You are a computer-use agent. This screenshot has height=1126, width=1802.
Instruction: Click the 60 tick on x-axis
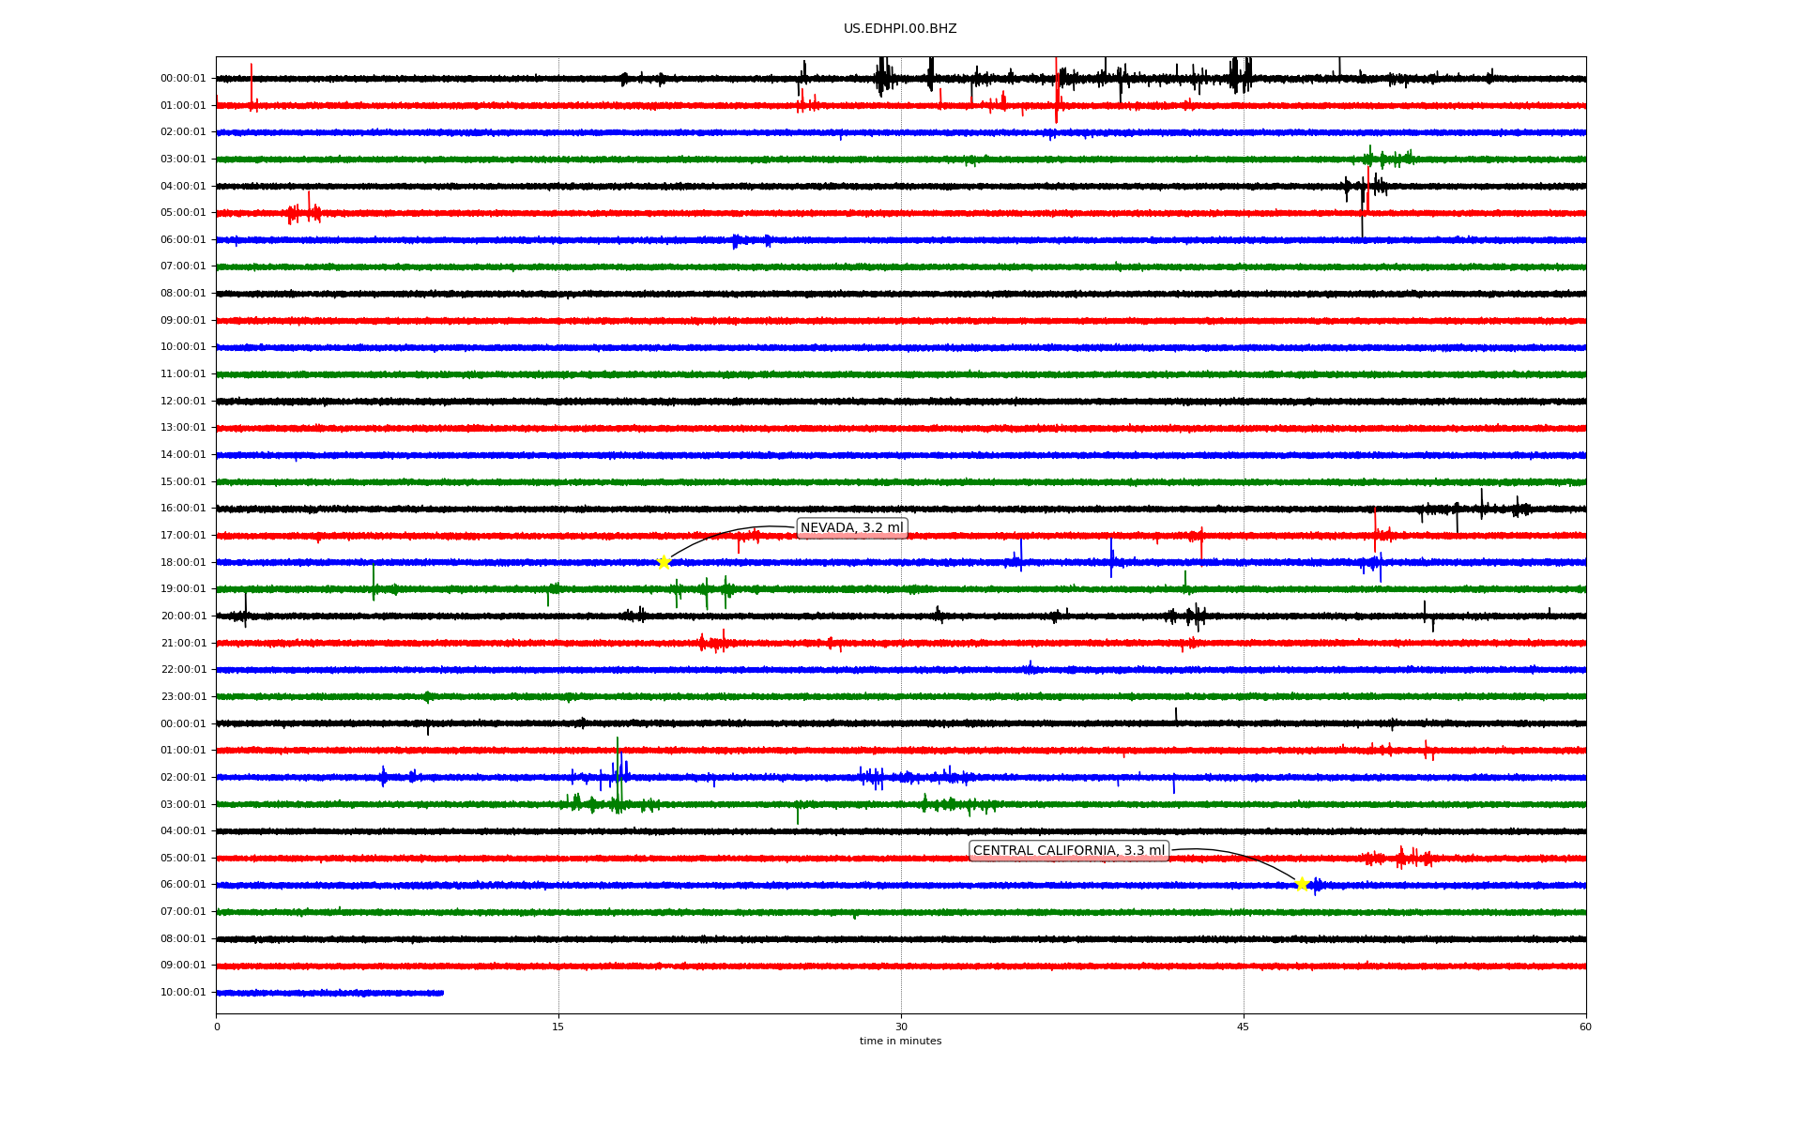point(1584,1027)
